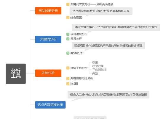Screen dimensions: 166x119
Task: Click the note starting 记录项目操作过程
Action: (108, 46)
